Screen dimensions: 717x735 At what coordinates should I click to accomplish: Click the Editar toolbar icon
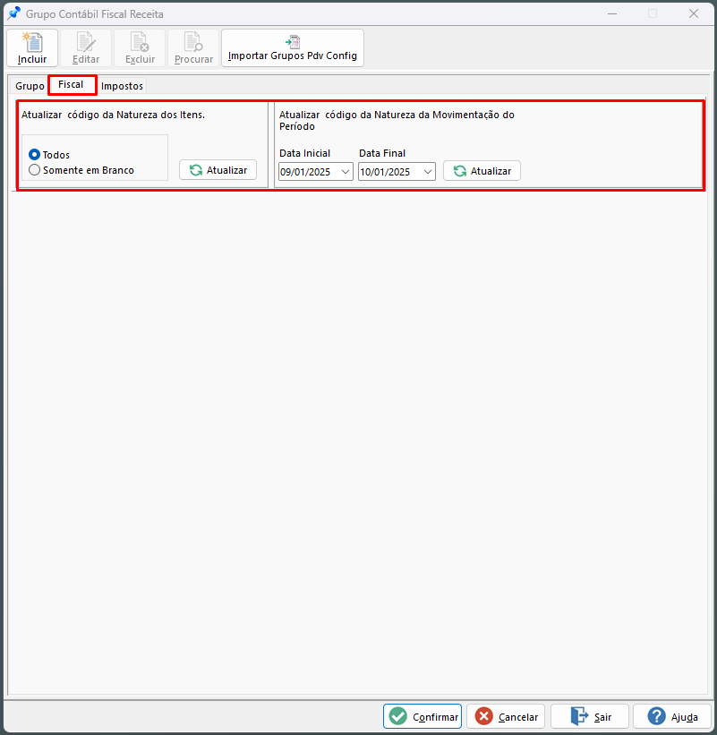(x=86, y=47)
